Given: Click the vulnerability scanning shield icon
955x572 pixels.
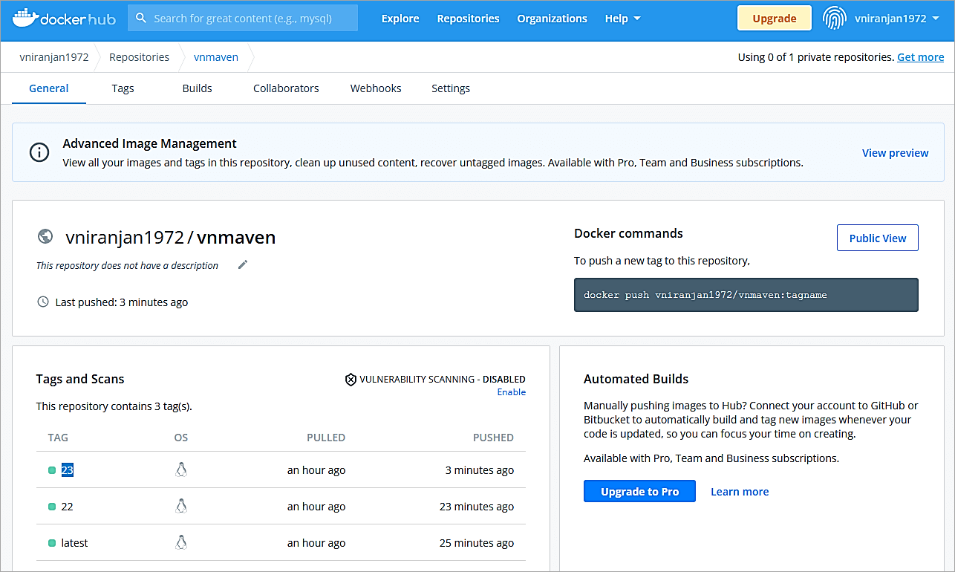Looking at the screenshot, I should point(351,380).
